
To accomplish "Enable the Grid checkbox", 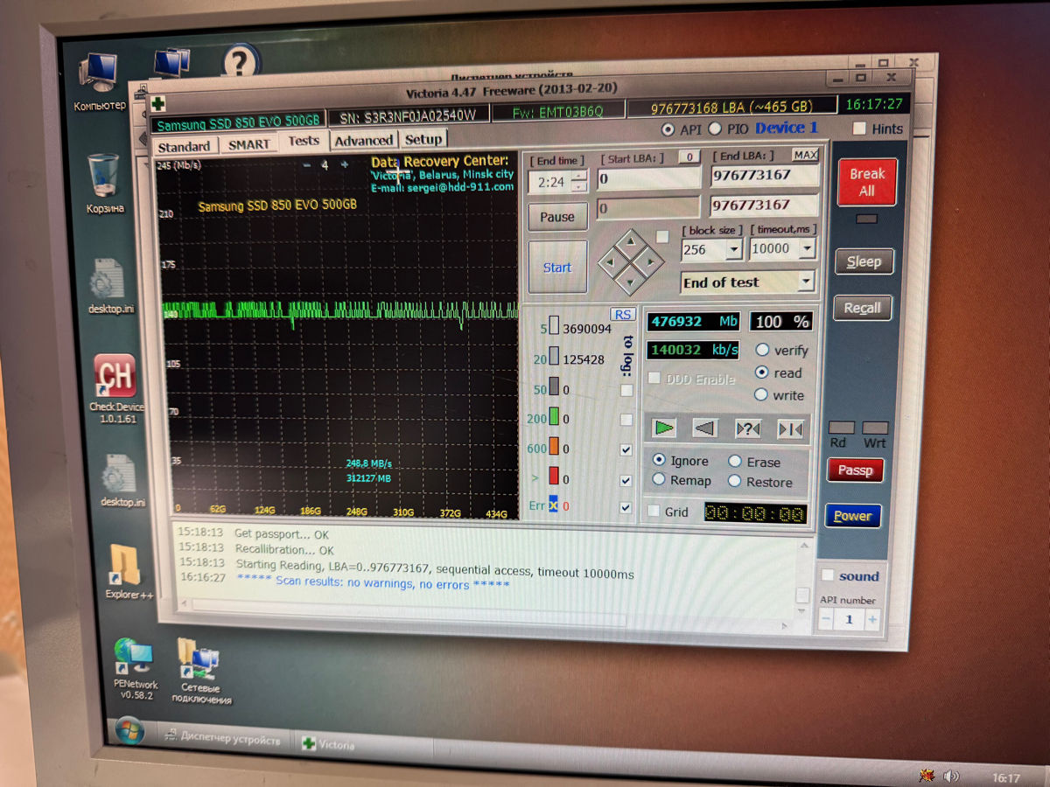I will point(653,512).
